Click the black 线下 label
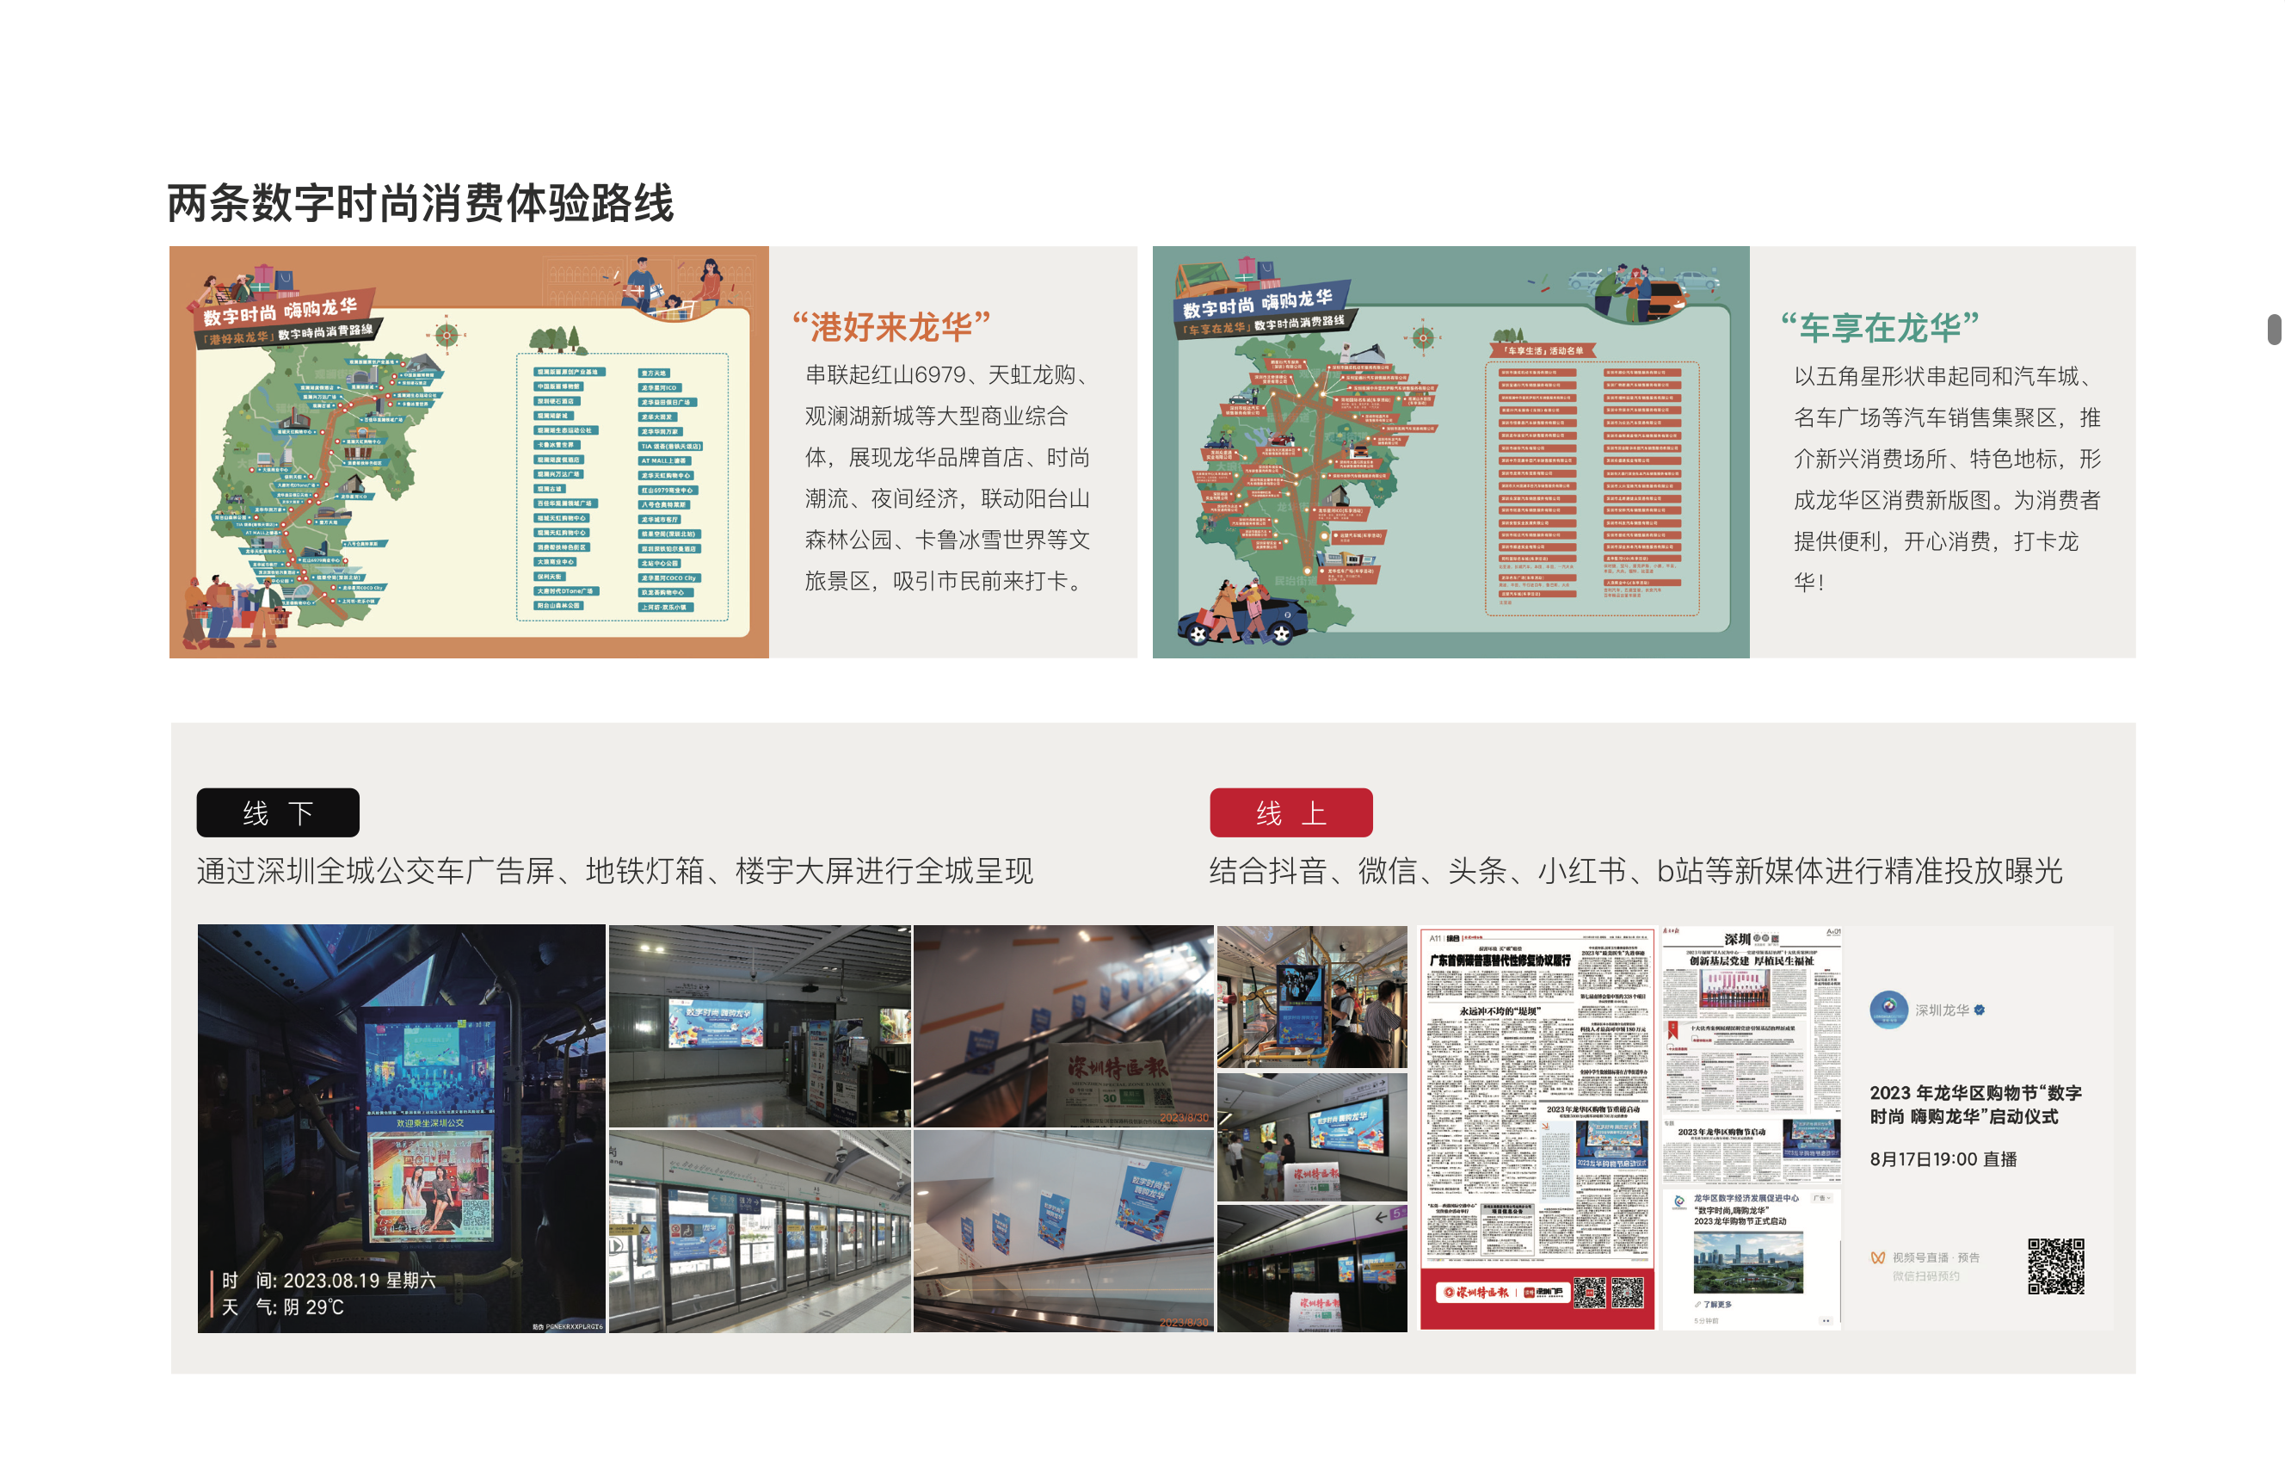The width and height of the screenshot is (2285, 1482). (x=278, y=812)
